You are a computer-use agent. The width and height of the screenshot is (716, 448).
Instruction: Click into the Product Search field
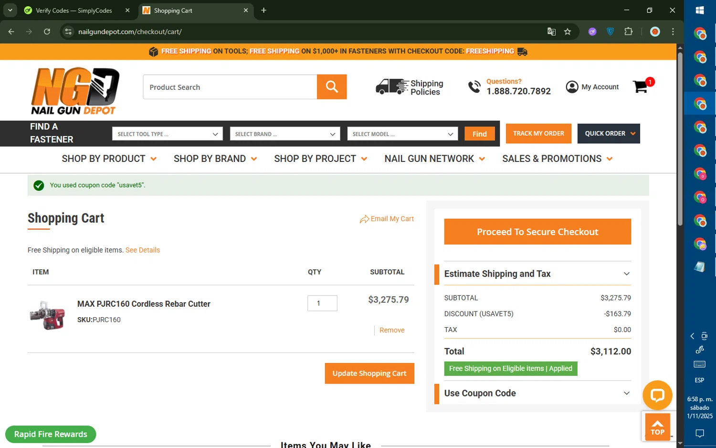click(230, 87)
